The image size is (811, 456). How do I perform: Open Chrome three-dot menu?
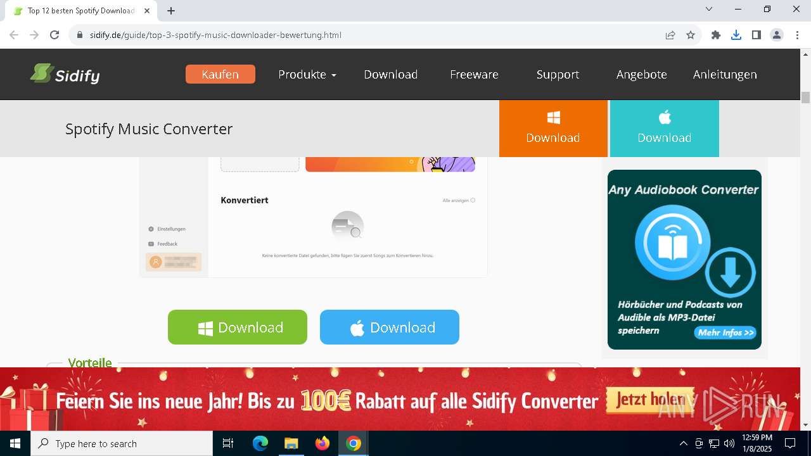[x=797, y=35]
